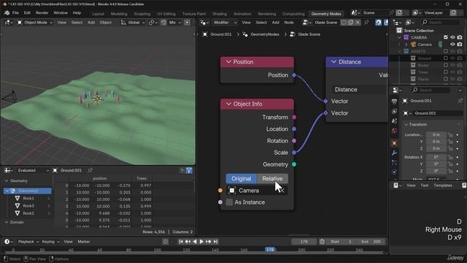Click the Location X value field

436,134
